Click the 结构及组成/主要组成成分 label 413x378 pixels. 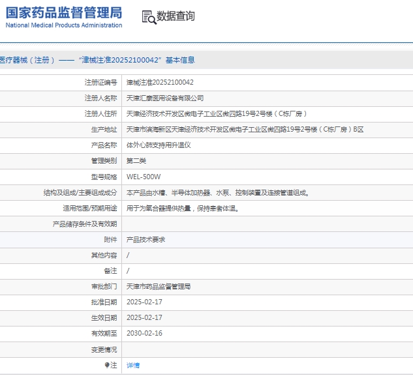(x=80, y=193)
